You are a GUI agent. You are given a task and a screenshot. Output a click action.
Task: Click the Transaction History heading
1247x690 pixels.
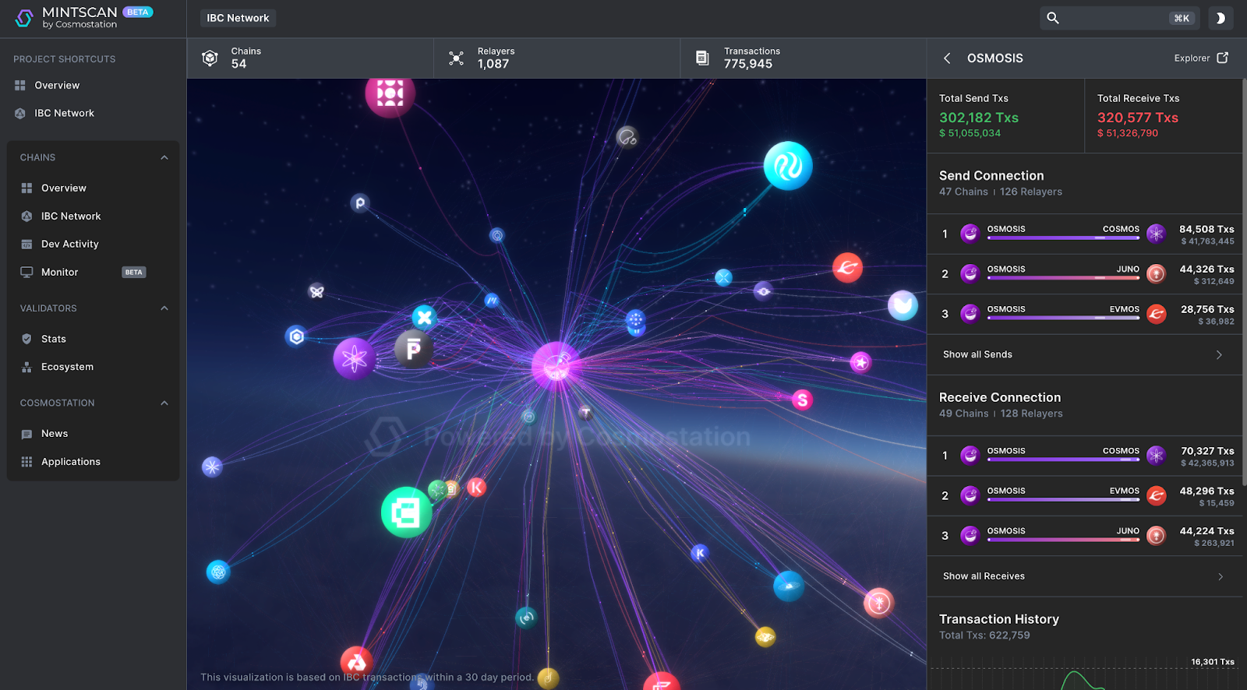[x=999, y=619]
